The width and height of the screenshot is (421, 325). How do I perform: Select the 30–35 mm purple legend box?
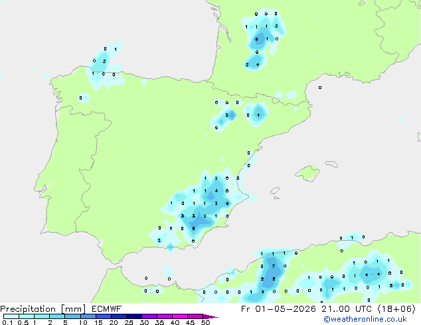click(149, 316)
